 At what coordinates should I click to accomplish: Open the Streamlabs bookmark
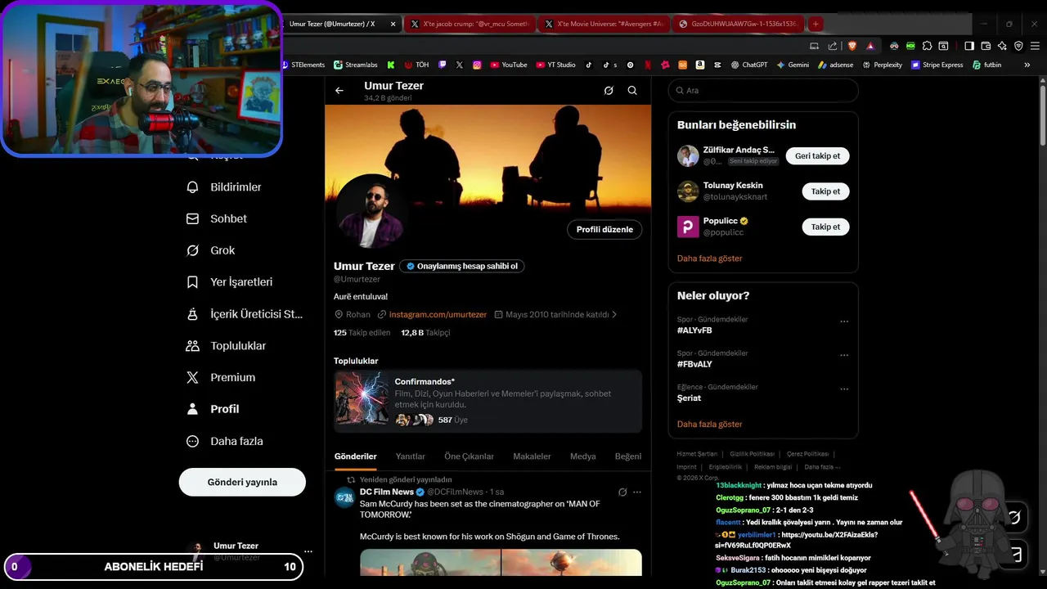click(355, 65)
